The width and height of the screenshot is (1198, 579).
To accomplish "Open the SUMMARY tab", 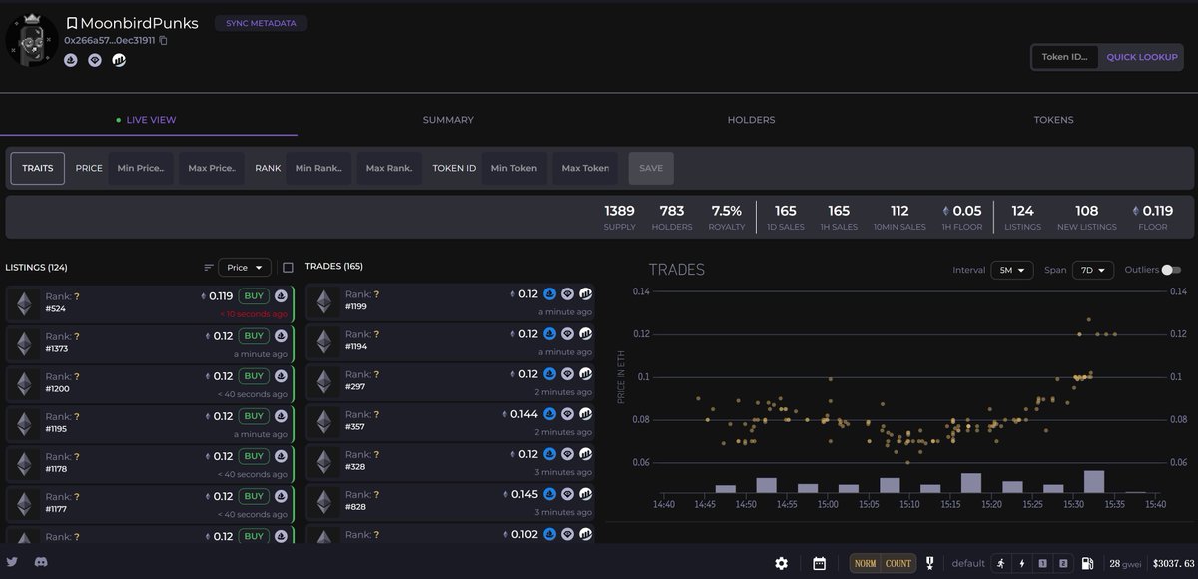I will pyautogui.click(x=448, y=120).
